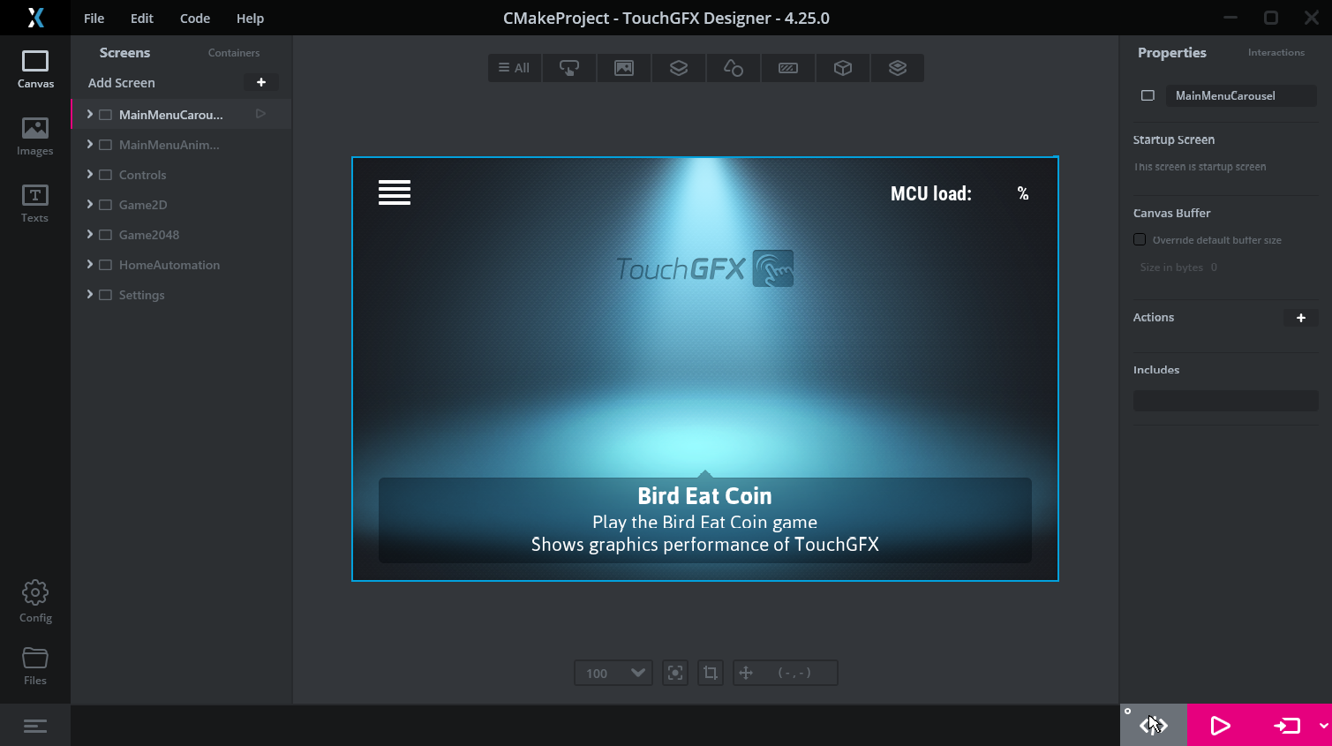Expand the HomeAutomation screen tree item
This screenshot has height=746, width=1332.
pyautogui.click(x=90, y=265)
